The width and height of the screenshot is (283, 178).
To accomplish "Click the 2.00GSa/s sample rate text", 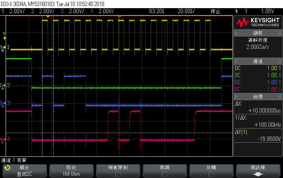I will pos(258,47).
